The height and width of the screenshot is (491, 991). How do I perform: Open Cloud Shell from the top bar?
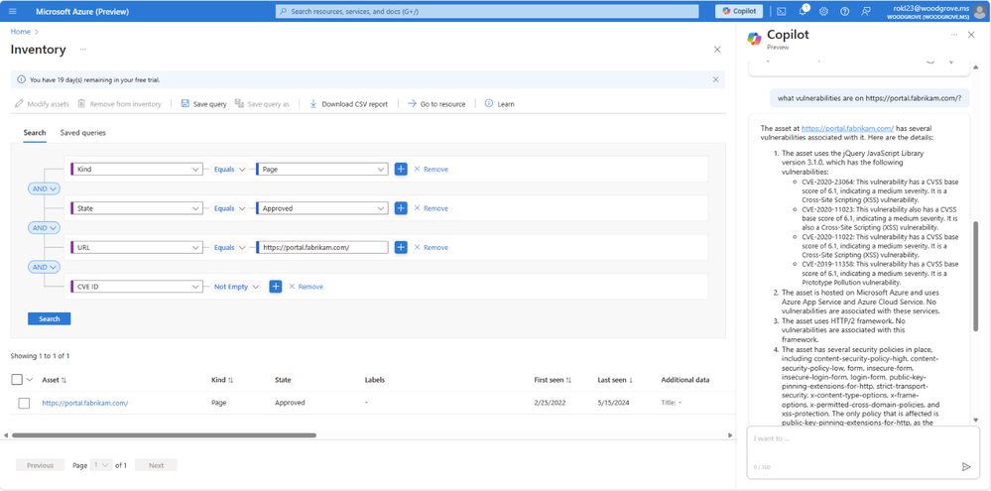pyautogui.click(x=782, y=11)
